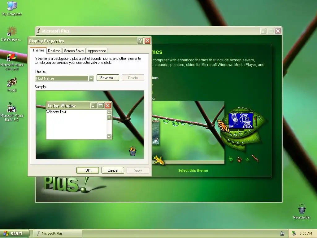This screenshot has height=238, width=317.
Task: Click the 3:06 AM clock
Action: point(306,233)
